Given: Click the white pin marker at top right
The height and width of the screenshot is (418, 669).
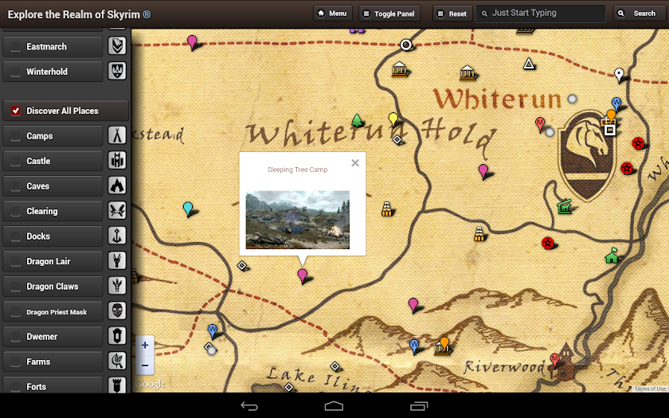Looking at the screenshot, I should coord(619,75).
